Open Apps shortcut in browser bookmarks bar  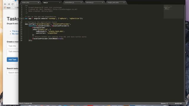click(7, 8)
